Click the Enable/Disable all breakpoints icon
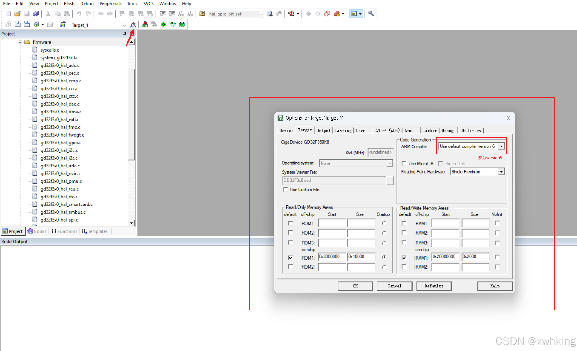577x351 pixels. point(327,14)
